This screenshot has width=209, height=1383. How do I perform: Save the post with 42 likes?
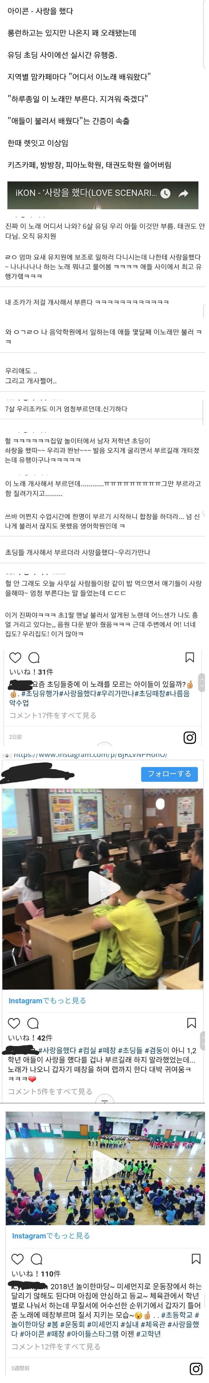click(x=191, y=1022)
